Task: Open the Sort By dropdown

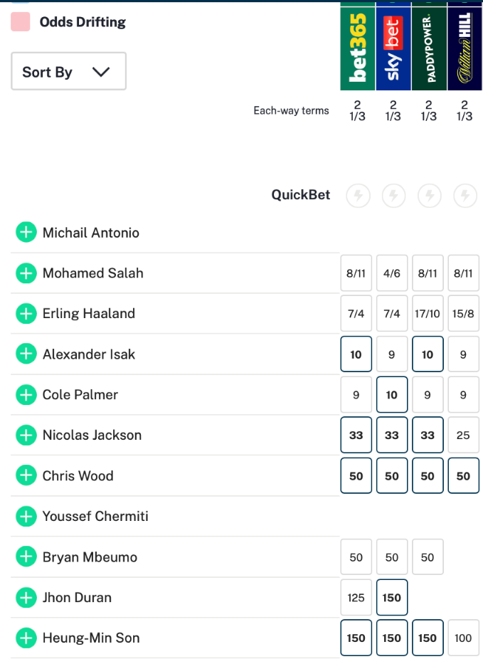Action: (68, 71)
